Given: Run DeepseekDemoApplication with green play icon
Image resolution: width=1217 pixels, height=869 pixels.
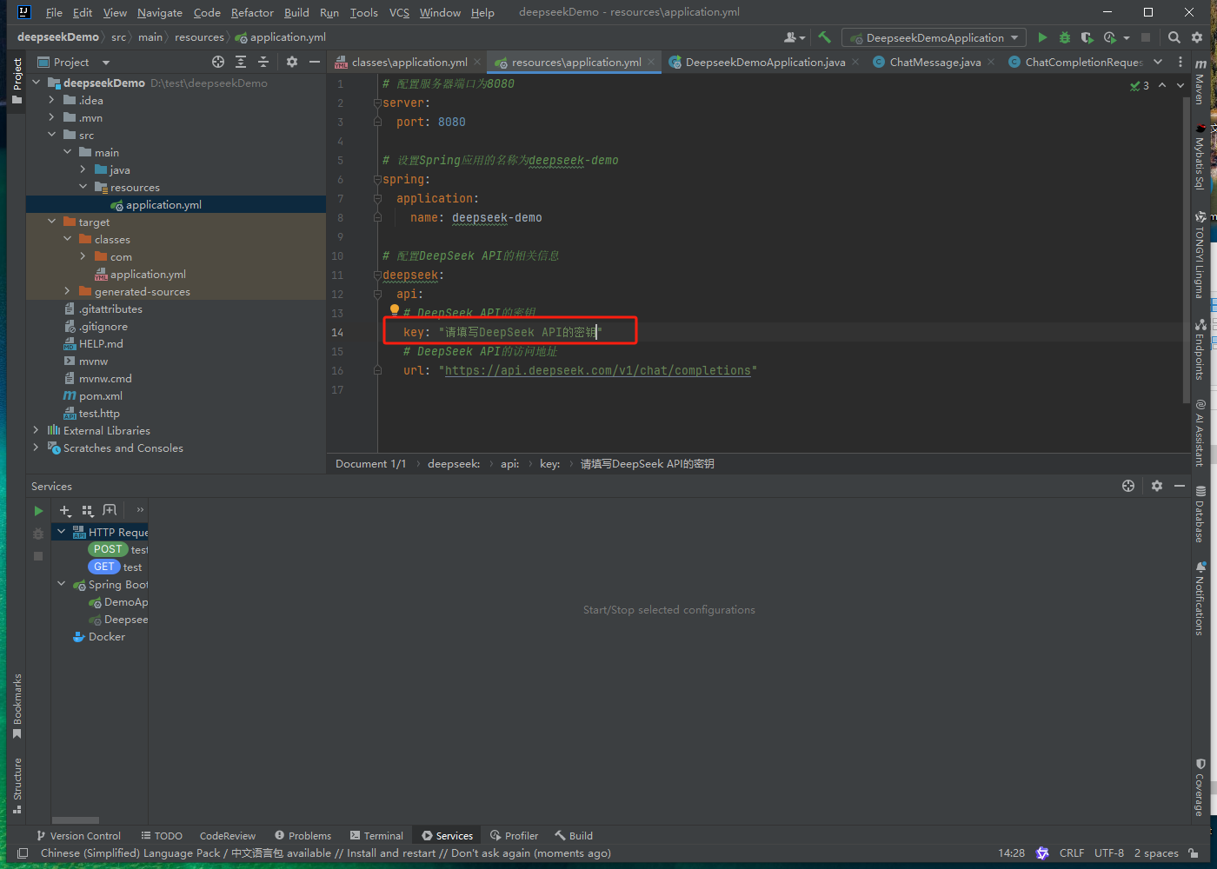Looking at the screenshot, I should pos(1042,37).
